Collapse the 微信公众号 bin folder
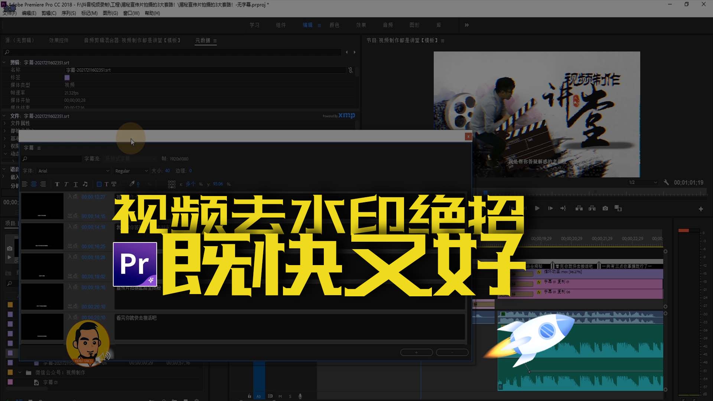 tap(20, 372)
